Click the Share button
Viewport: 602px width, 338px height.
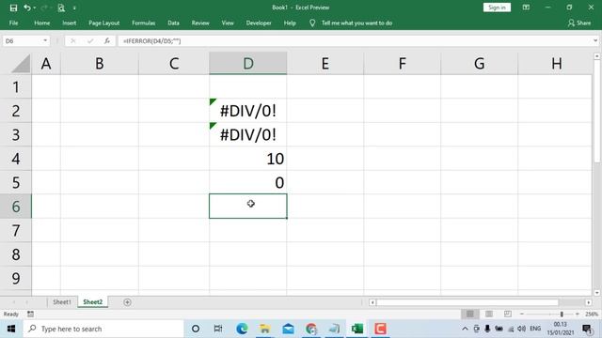579,23
